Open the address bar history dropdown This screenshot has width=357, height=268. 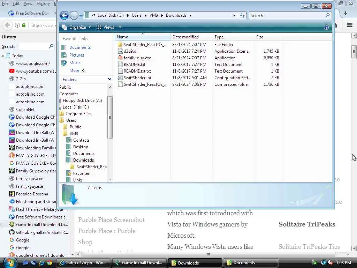coord(234,15)
